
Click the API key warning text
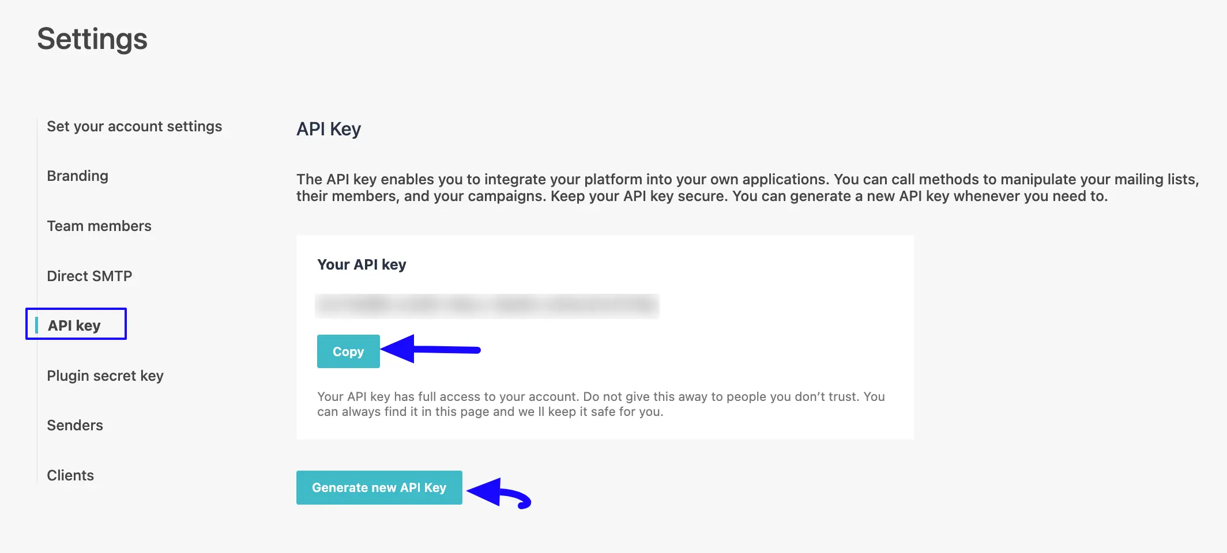coord(601,404)
